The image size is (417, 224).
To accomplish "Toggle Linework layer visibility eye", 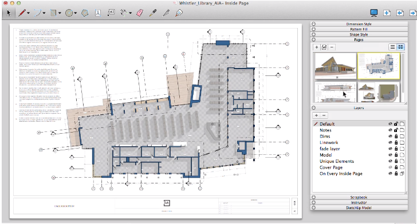I will (x=390, y=142).
